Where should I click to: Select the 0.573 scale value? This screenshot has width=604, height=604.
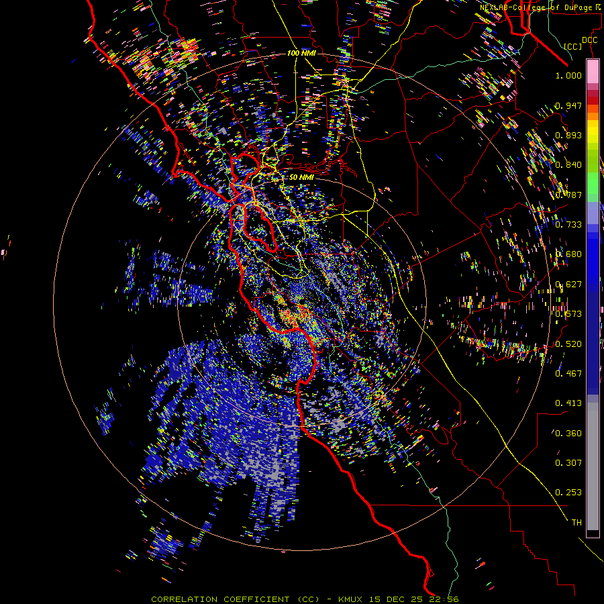(568, 314)
